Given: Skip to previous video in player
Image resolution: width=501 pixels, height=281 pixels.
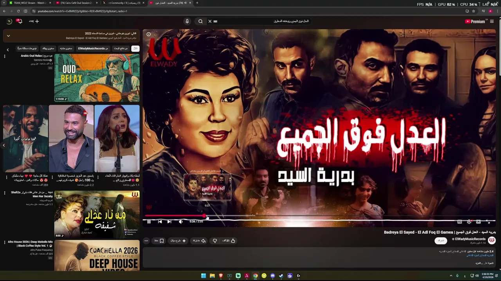Looking at the screenshot, I should 160,222.
